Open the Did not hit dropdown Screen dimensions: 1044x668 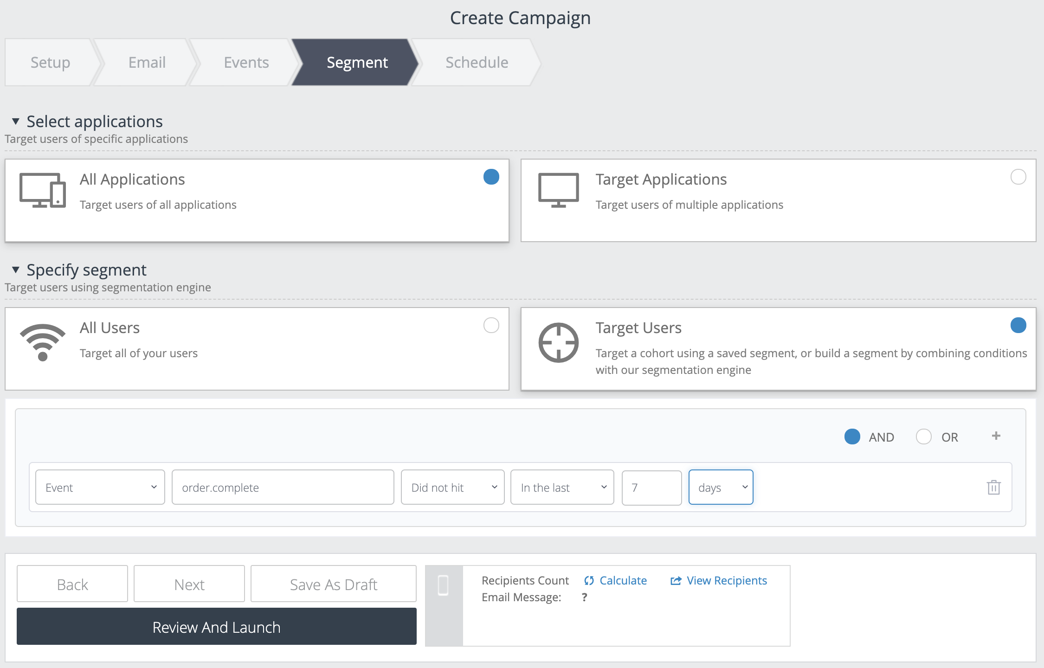point(452,487)
